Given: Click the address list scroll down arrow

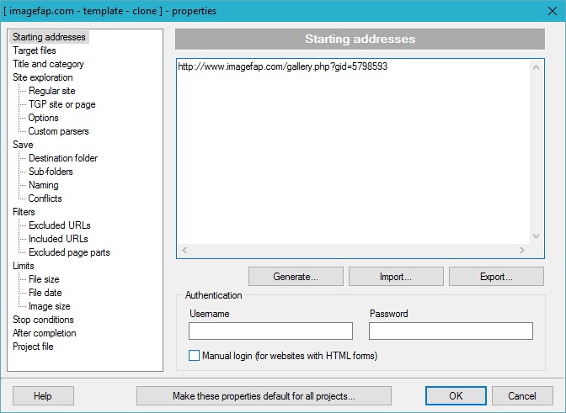Looking at the screenshot, I should click(x=536, y=236).
